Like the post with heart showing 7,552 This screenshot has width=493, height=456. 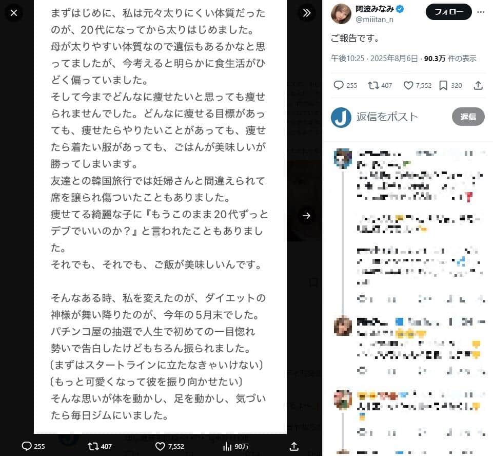pos(417,85)
